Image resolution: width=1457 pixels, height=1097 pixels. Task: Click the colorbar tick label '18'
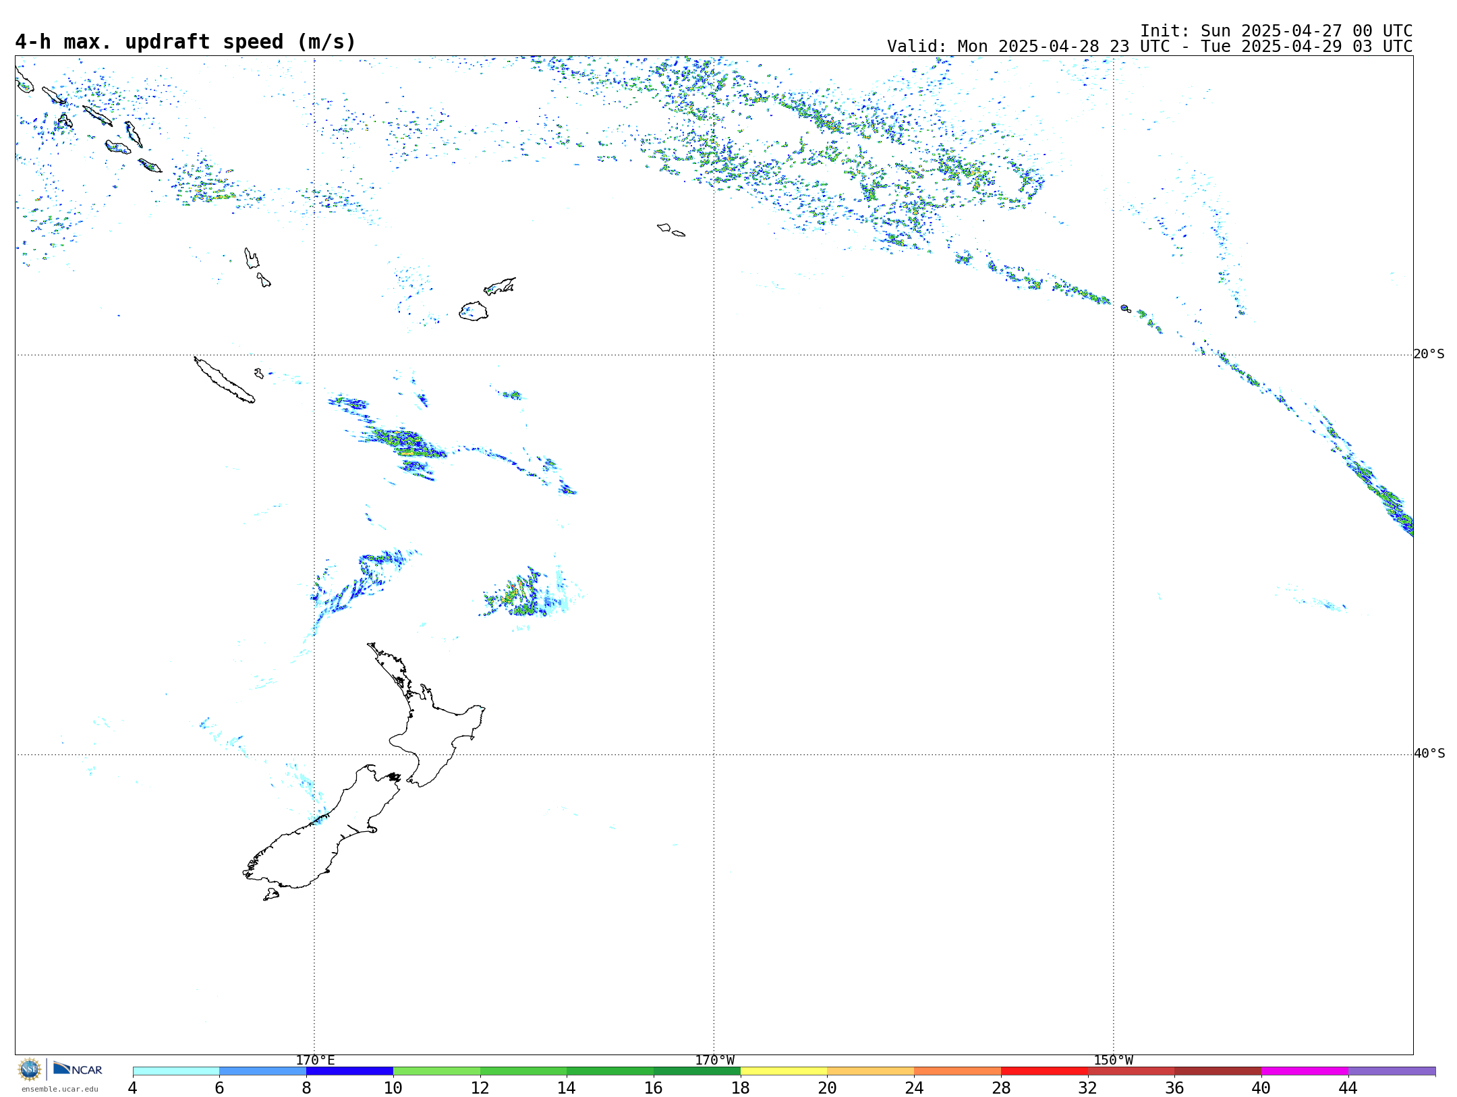point(740,1088)
